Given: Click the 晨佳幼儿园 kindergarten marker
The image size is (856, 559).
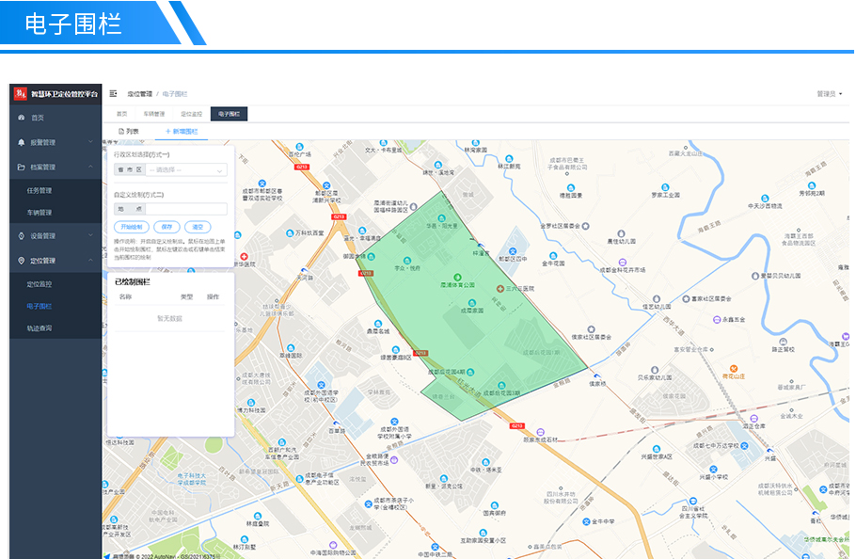Looking at the screenshot, I should pyautogui.click(x=621, y=233).
